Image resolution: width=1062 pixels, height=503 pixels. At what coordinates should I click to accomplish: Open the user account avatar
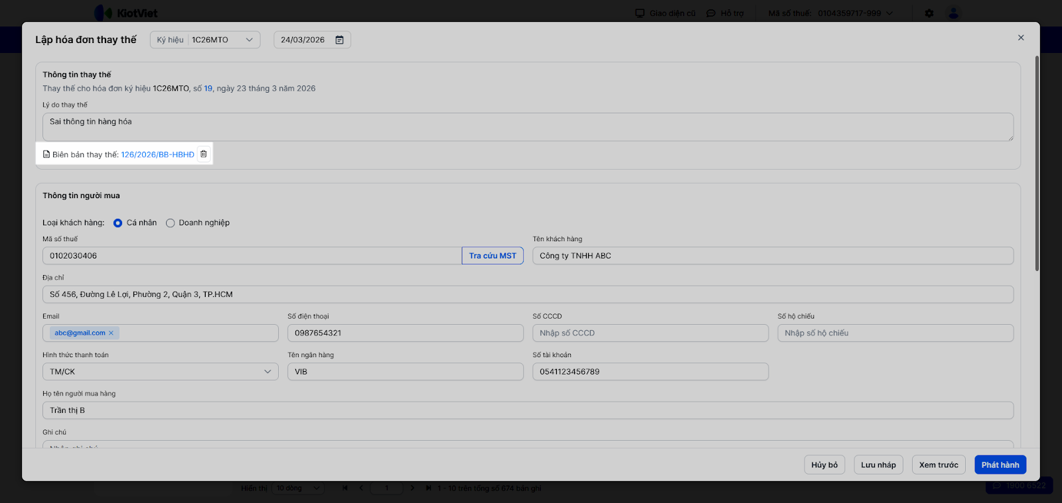953,13
